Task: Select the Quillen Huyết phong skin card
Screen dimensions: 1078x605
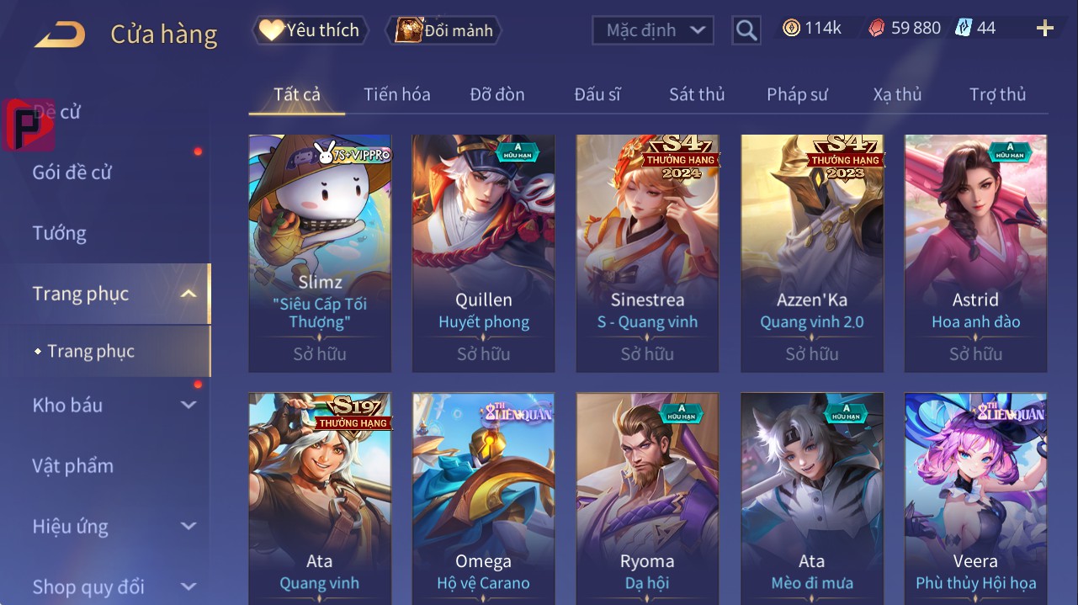Action: point(484,253)
